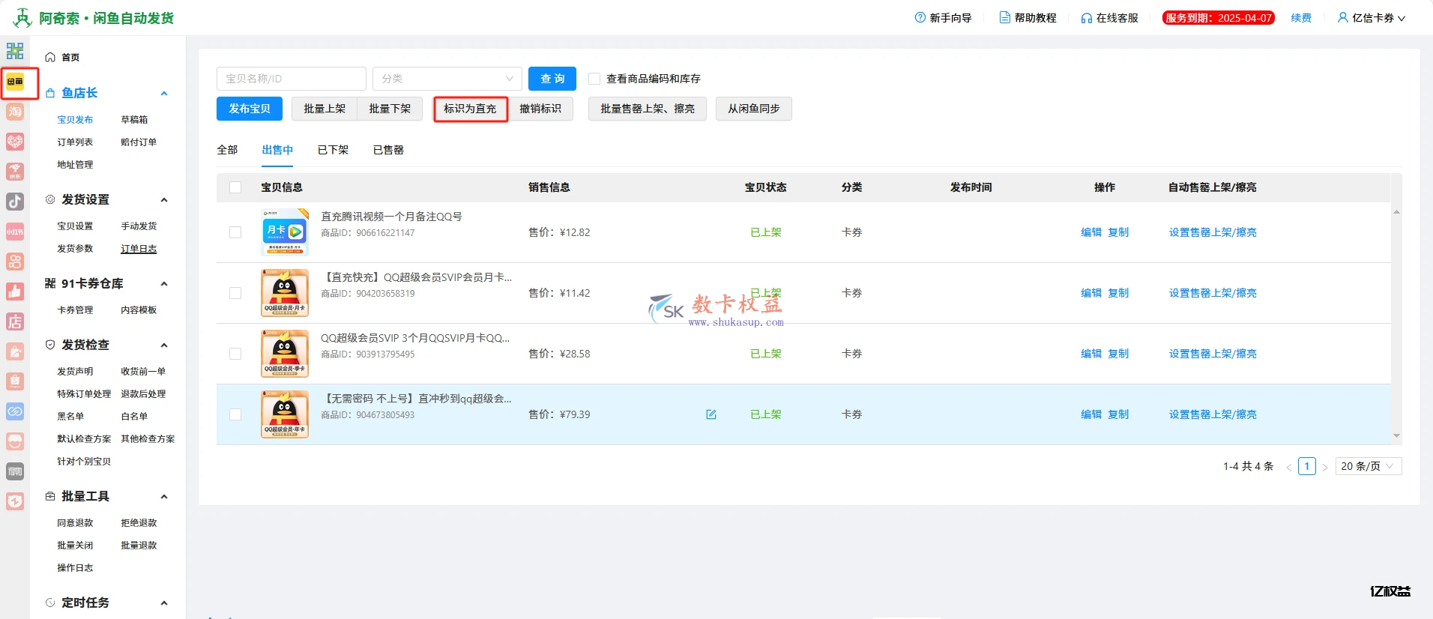Screen dimensions: 1433x619
Task: Go to page 1 in pagination
Action: [1307, 466]
